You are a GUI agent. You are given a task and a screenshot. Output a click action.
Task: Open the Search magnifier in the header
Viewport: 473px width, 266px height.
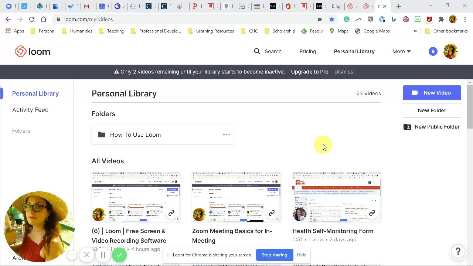point(257,51)
